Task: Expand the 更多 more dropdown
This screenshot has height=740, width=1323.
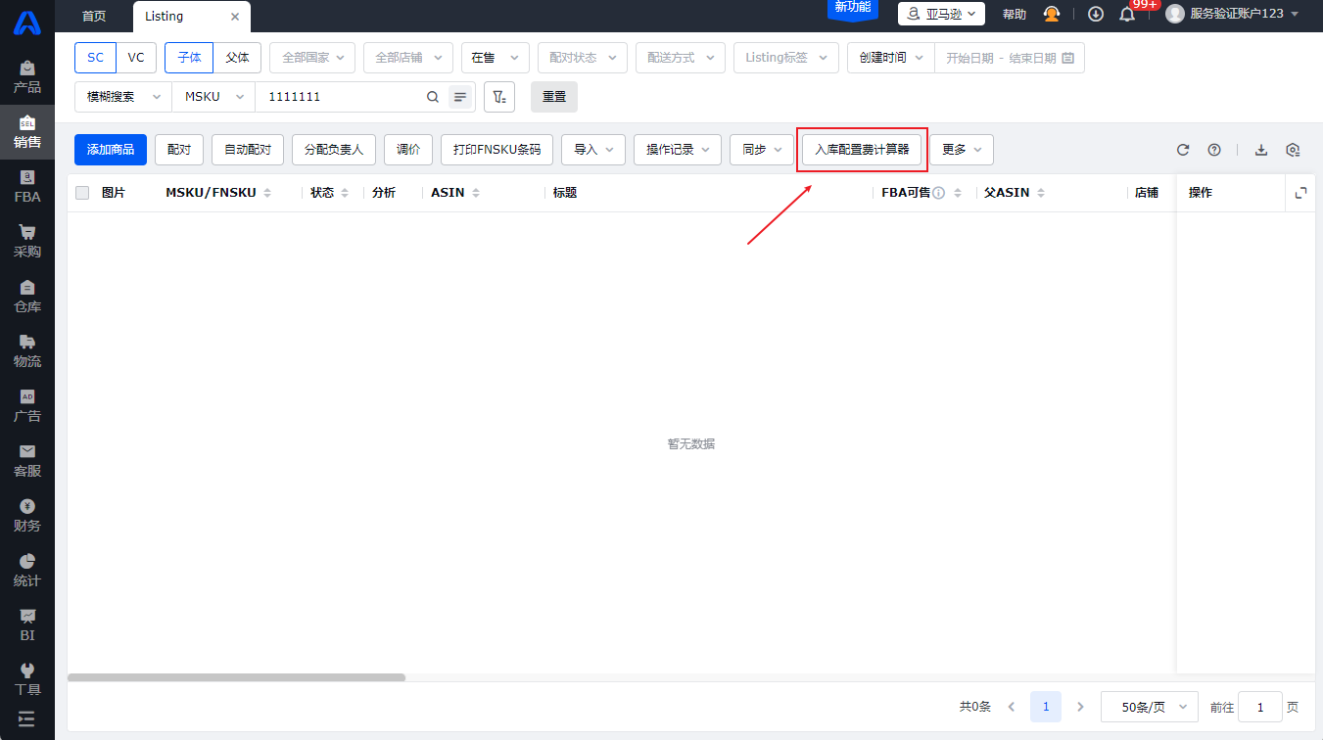Action: point(962,150)
